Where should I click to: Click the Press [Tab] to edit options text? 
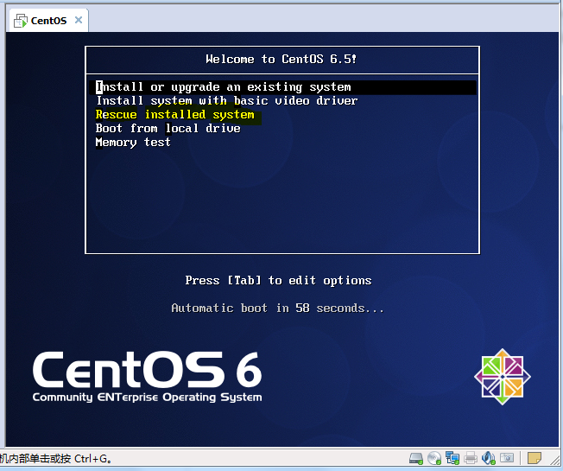point(278,281)
